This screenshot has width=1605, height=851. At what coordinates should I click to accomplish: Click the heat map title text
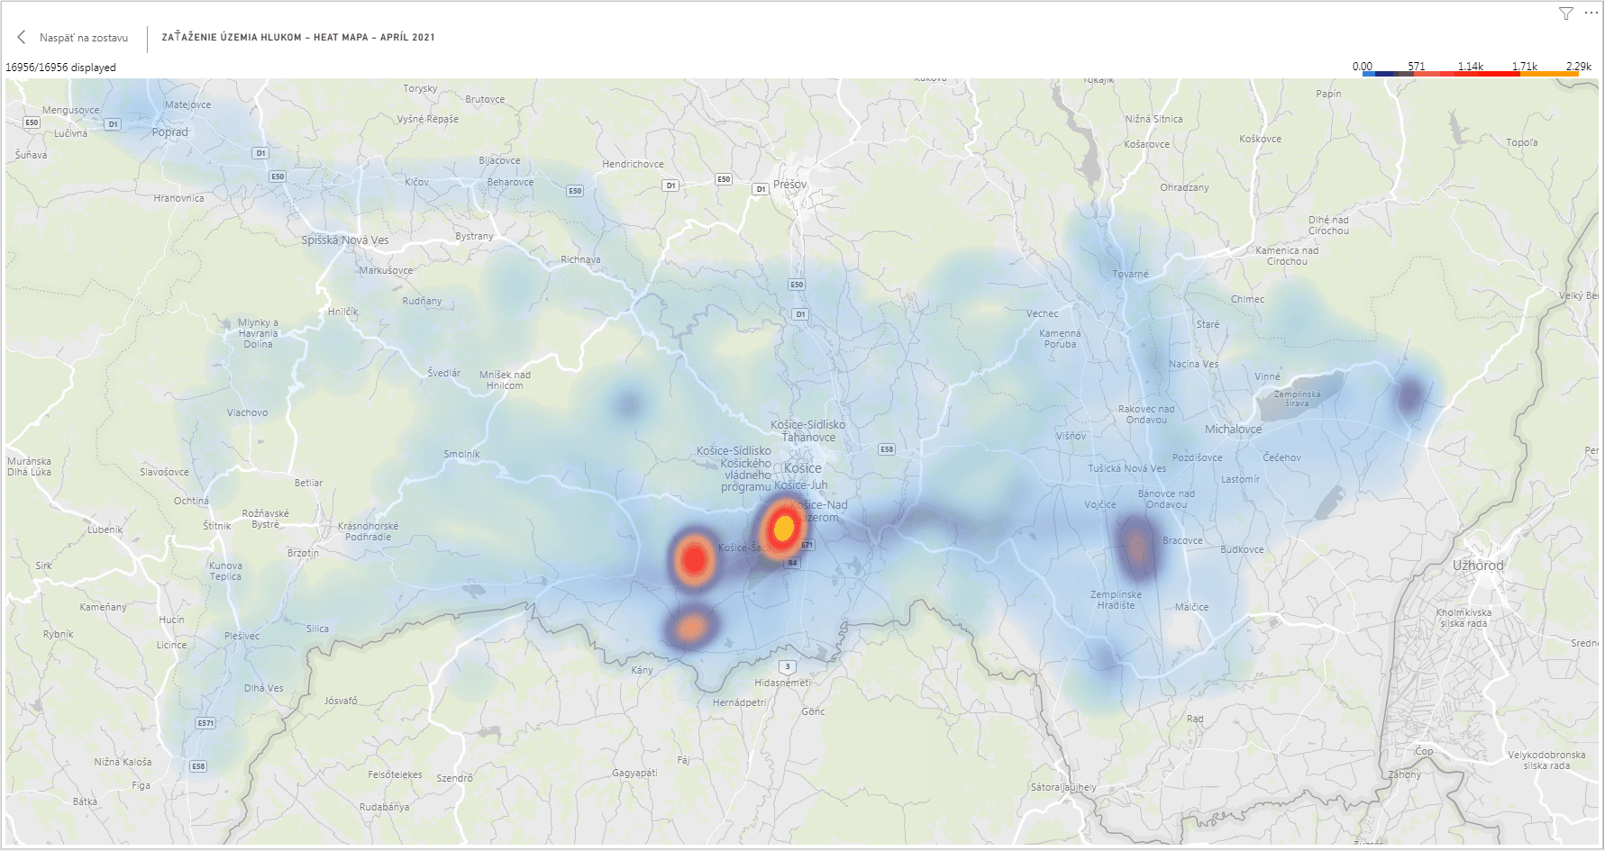coord(298,38)
